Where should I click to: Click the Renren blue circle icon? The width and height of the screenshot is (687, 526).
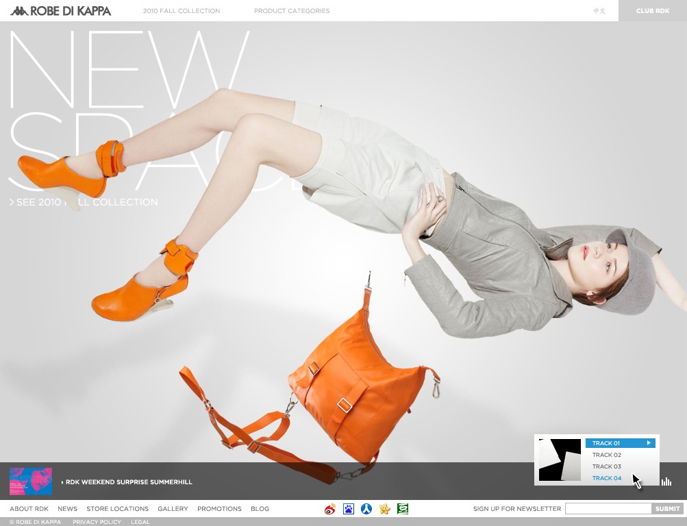pos(366,509)
